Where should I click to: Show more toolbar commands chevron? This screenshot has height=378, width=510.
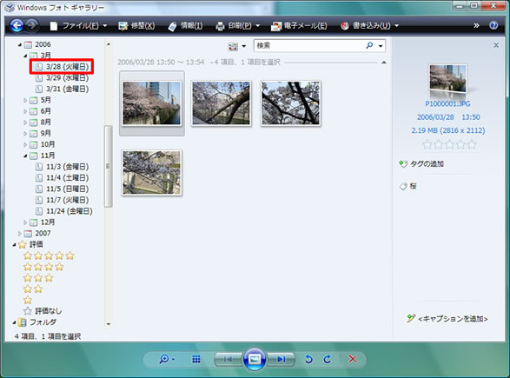click(476, 25)
